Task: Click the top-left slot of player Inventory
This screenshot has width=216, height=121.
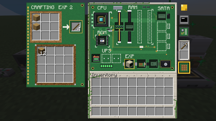Action: tap(96, 82)
